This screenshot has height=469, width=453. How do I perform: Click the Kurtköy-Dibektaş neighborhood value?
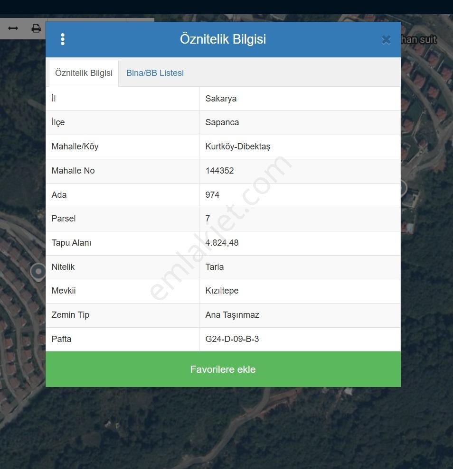[x=238, y=147]
